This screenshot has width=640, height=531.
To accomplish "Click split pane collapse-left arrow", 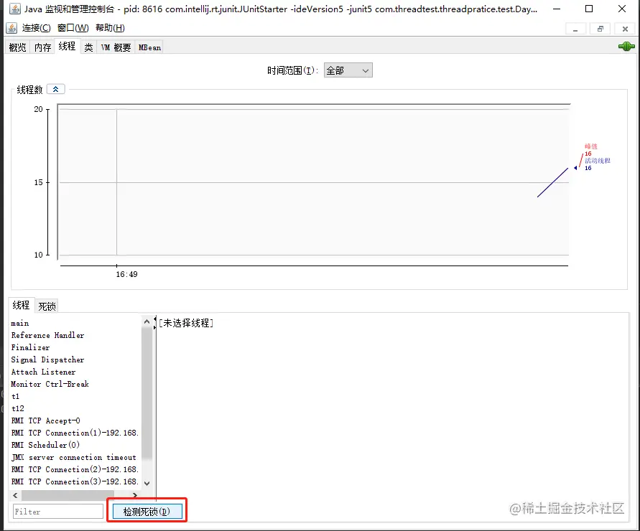I will coord(154,318).
